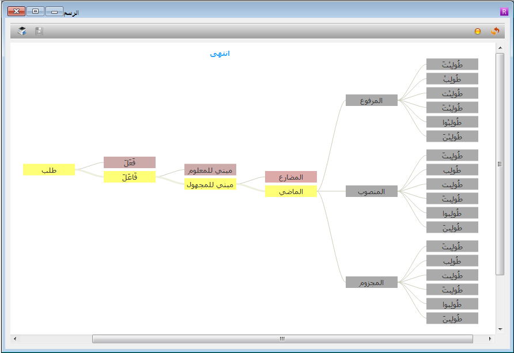514x353 pixels.
Task: Click the purple R application icon
Action: (504, 12)
